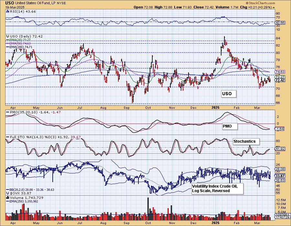This screenshot has height=226, width=291.
Task: Click the PMO annotation box
Action: click(x=230, y=126)
